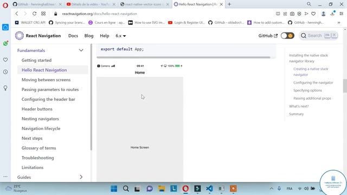Open Navigation lifecycle doc
Screen dimensions: 347x195
click(41, 128)
